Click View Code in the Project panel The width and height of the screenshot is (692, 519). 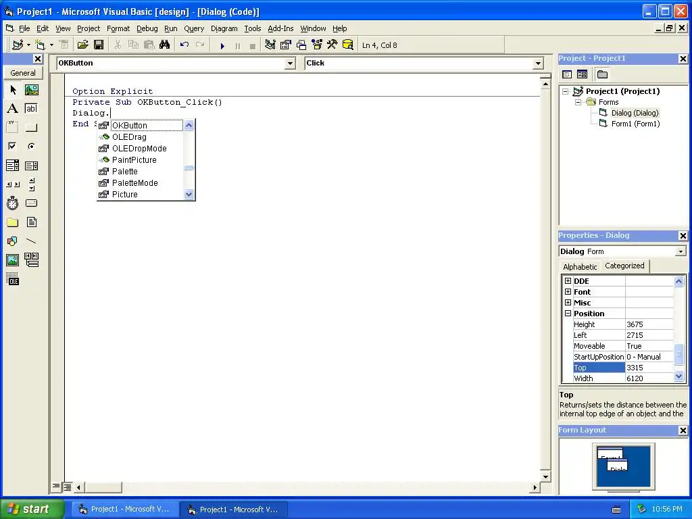click(567, 74)
